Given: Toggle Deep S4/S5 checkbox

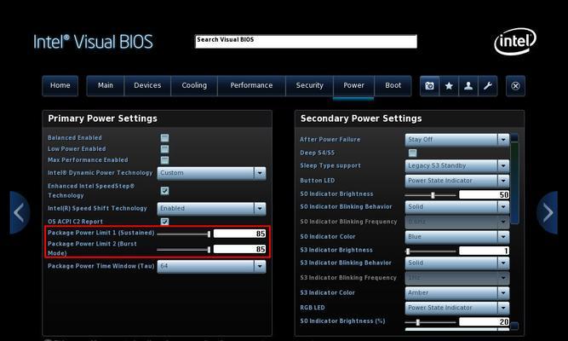Looking at the screenshot, I should tap(413, 153).
